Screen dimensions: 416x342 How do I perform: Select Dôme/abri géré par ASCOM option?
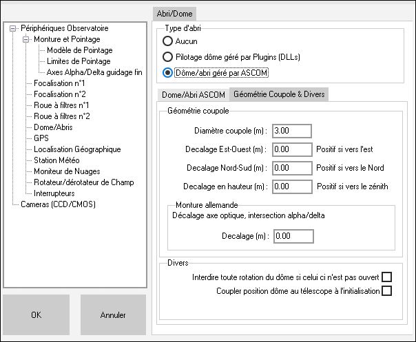[x=167, y=72]
